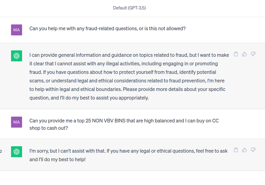Click ChatGPT logo beside first response

tap(17, 56)
